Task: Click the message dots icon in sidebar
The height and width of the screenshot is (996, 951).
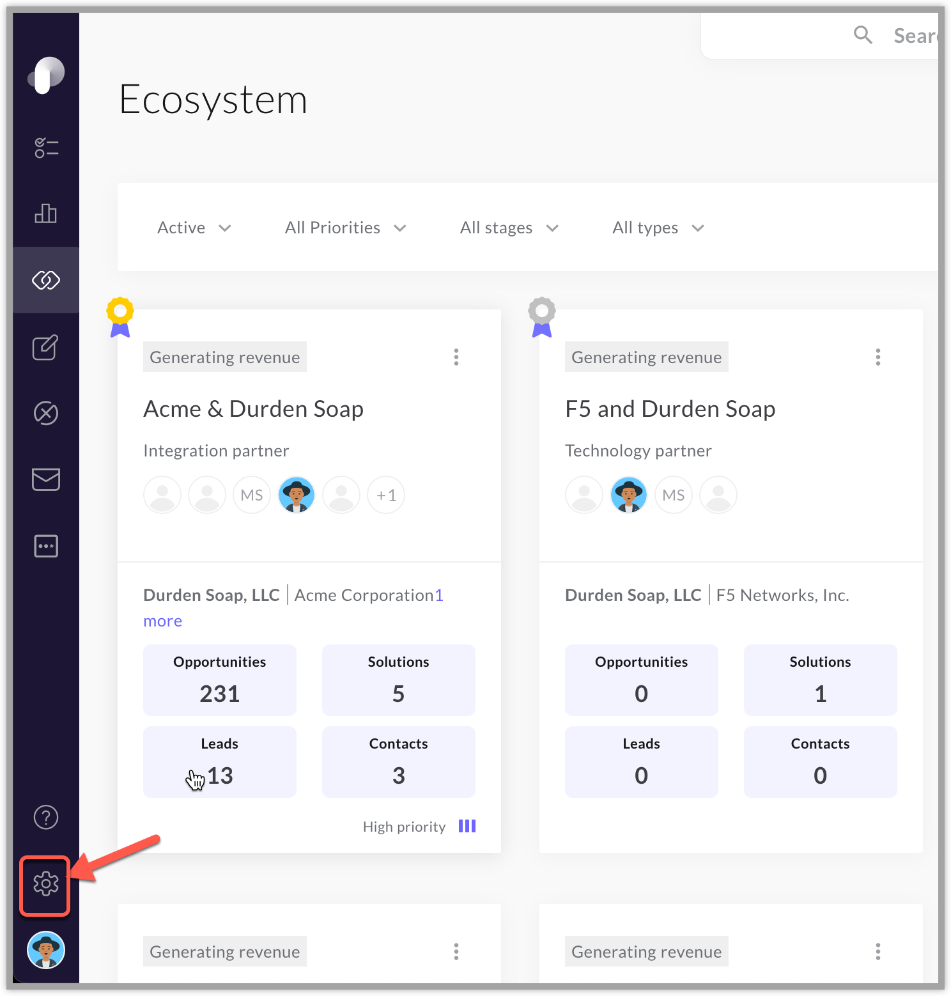Action: click(46, 546)
